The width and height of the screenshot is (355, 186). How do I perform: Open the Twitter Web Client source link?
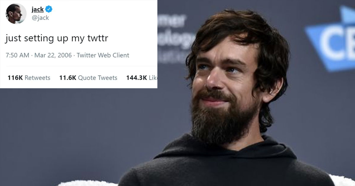click(103, 55)
